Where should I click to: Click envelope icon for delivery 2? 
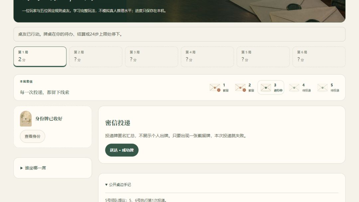[240, 88]
